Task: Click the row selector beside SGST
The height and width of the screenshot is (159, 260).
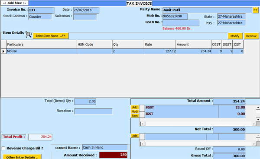Action: coord(142,108)
